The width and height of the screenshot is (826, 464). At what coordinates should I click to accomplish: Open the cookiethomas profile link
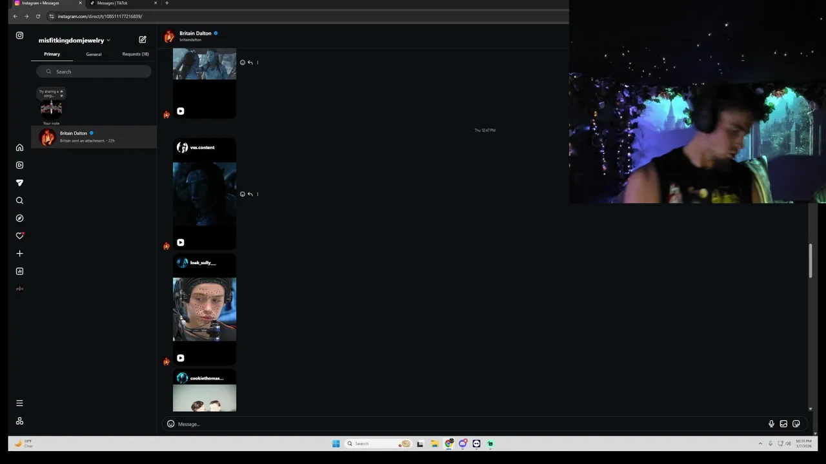(206, 378)
